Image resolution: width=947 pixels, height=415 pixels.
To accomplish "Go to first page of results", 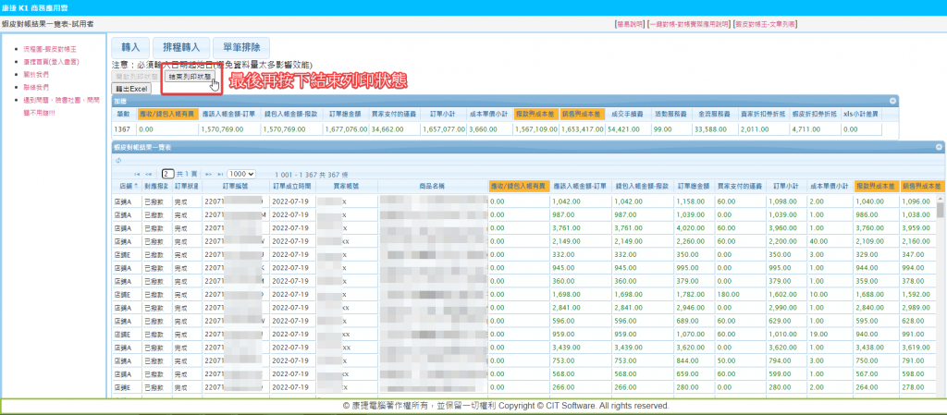I will [138, 174].
